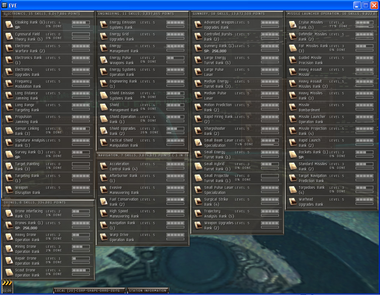Select the Tactical Shield Manipulation book icon
Image resolution: width=380 pixels, height=295 pixels.
103,143
